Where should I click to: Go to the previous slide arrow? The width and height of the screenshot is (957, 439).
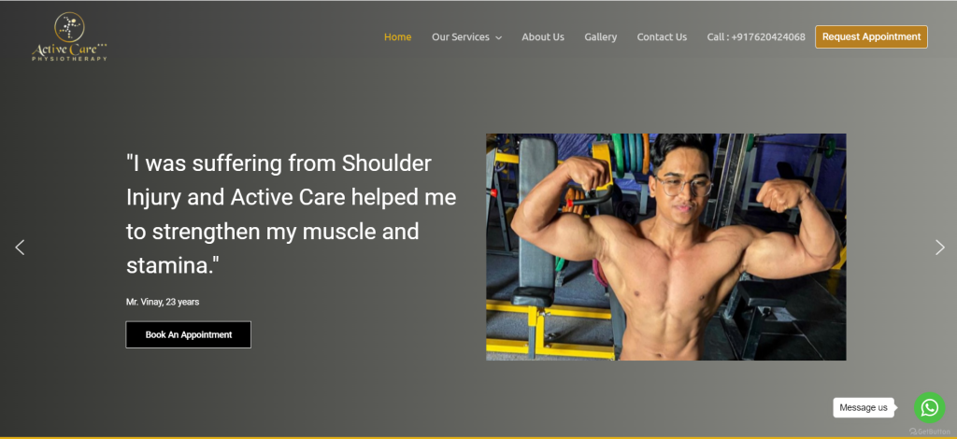click(21, 247)
